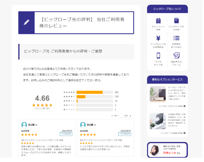The image size is (204, 162).
Task: Click Web申込みフォーム label
Action: tap(176, 63)
